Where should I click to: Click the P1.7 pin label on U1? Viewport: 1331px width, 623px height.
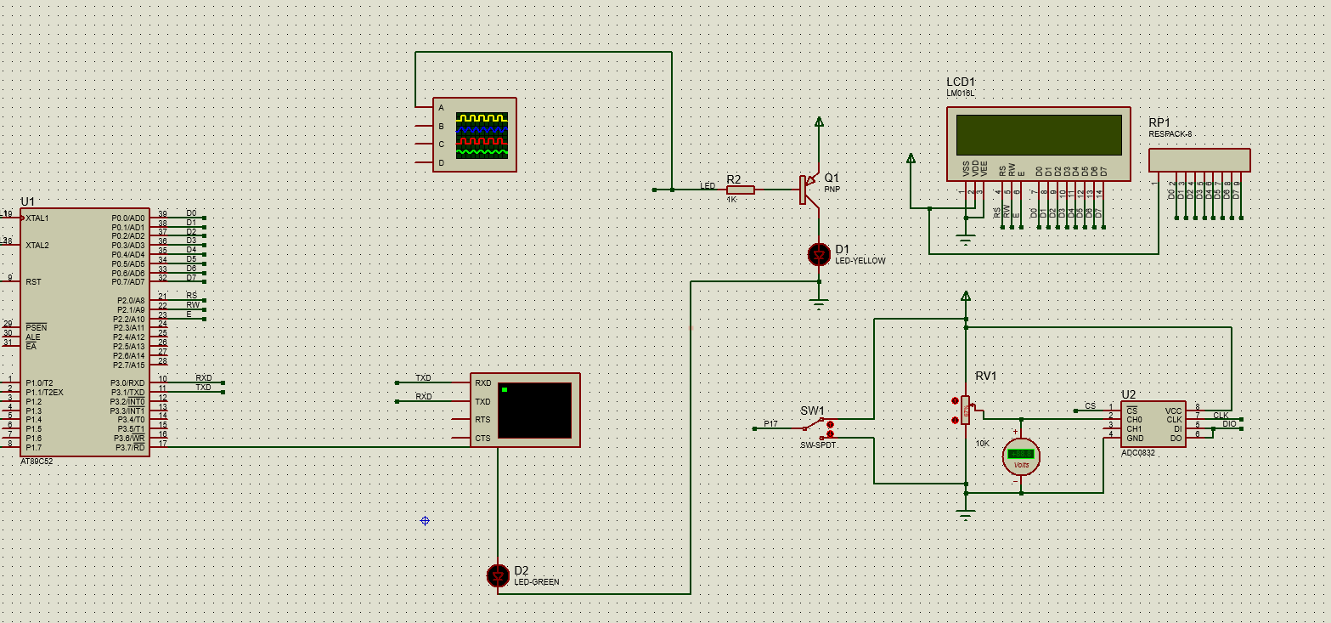tap(33, 447)
